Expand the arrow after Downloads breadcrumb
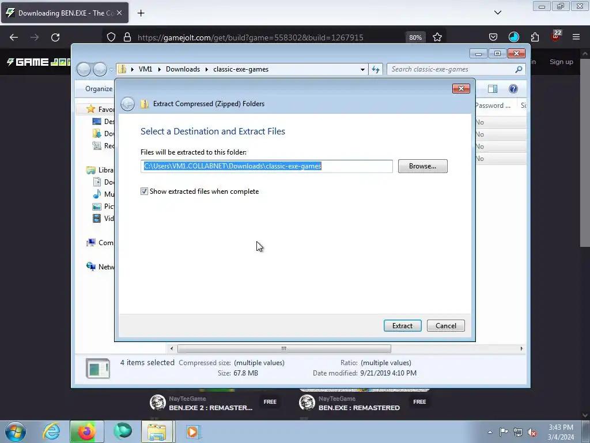The width and height of the screenshot is (590, 443). pyautogui.click(x=207, y=69)
